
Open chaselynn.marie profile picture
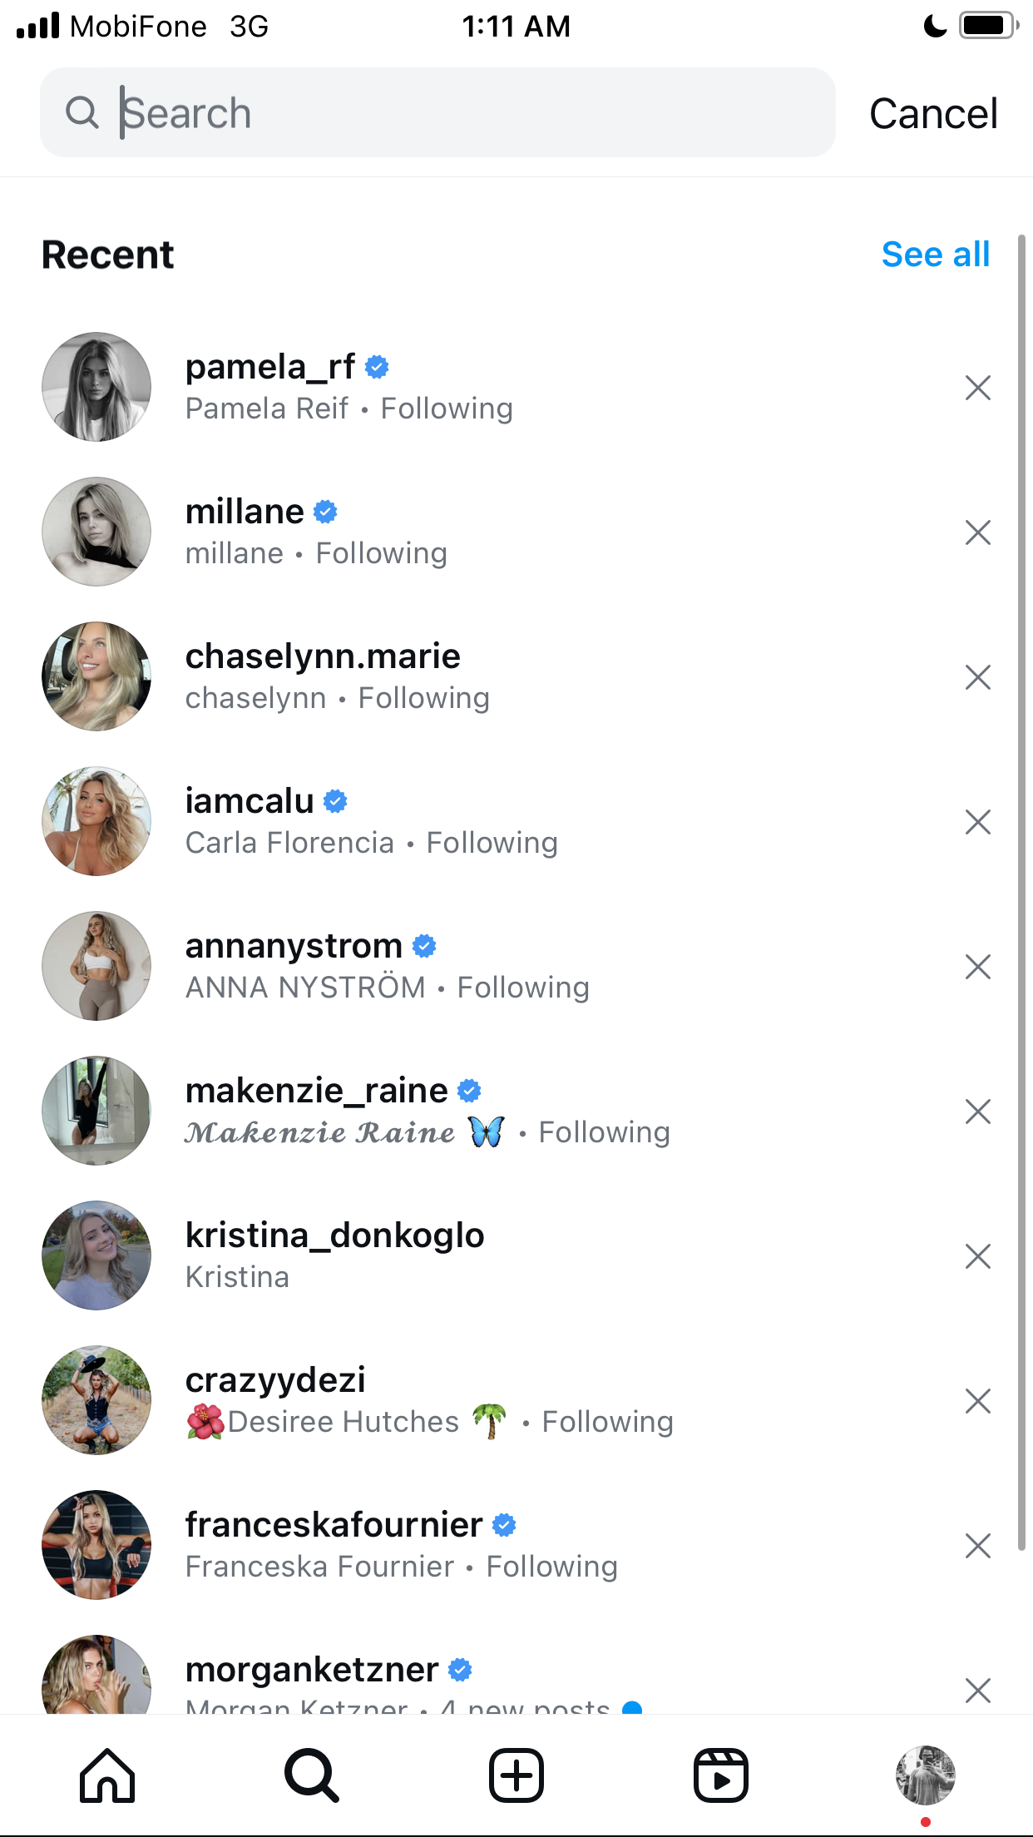pos(96,676)
